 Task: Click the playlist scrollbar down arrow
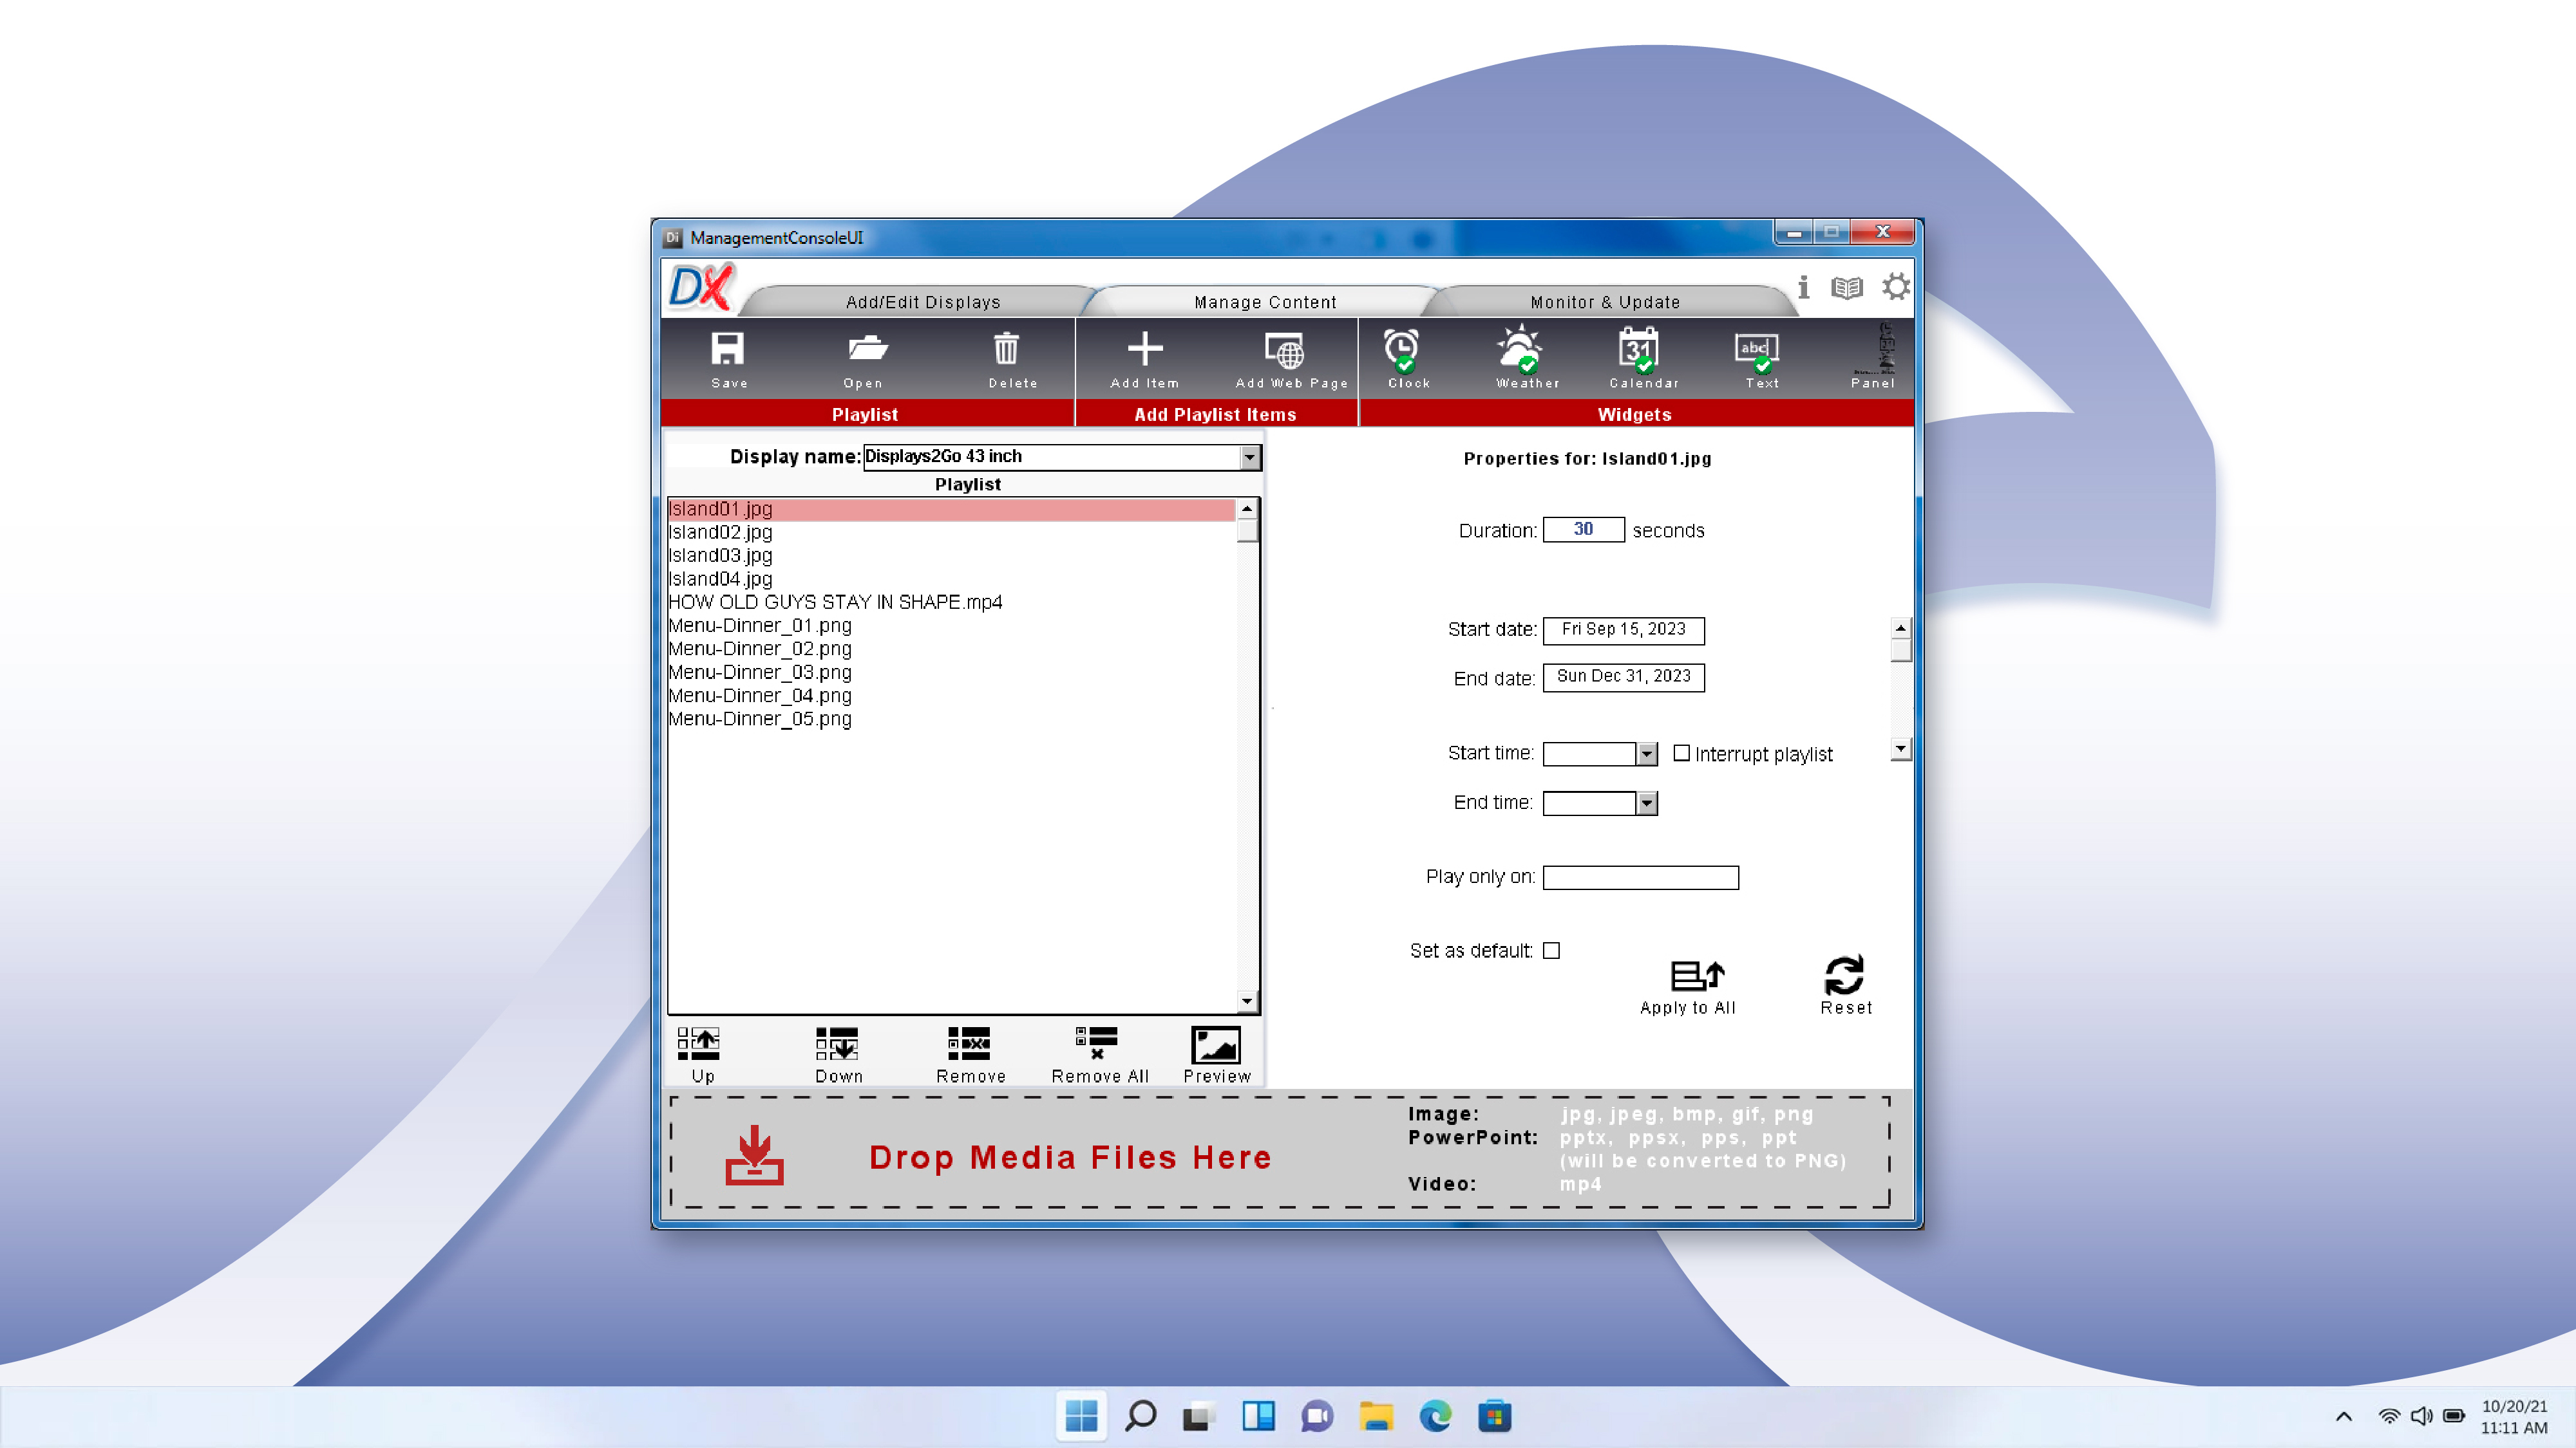pos(1246,1001)
